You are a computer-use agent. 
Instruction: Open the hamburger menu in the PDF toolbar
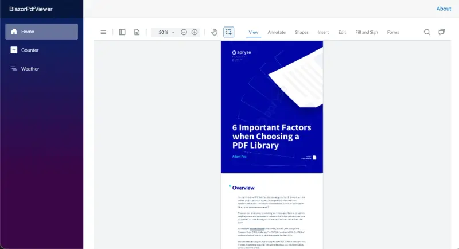pos(103,32)
